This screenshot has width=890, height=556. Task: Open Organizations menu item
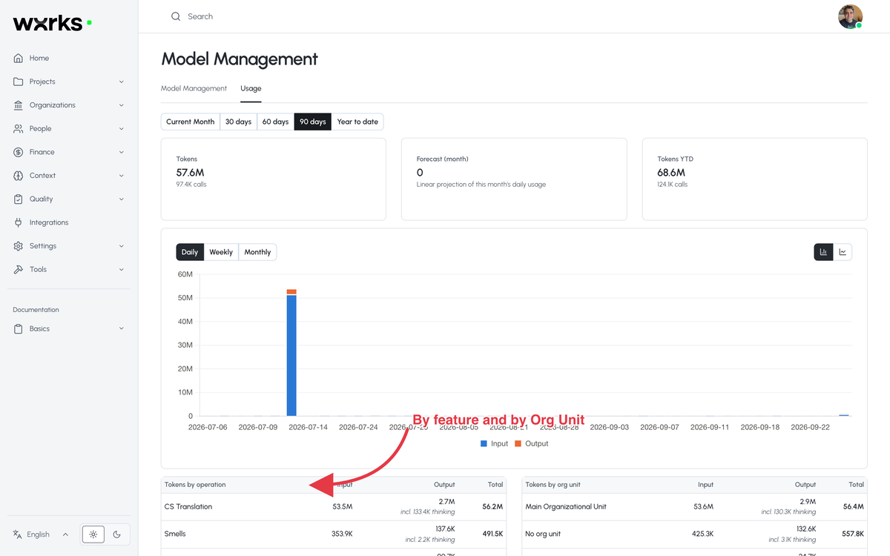pos(69,105)
